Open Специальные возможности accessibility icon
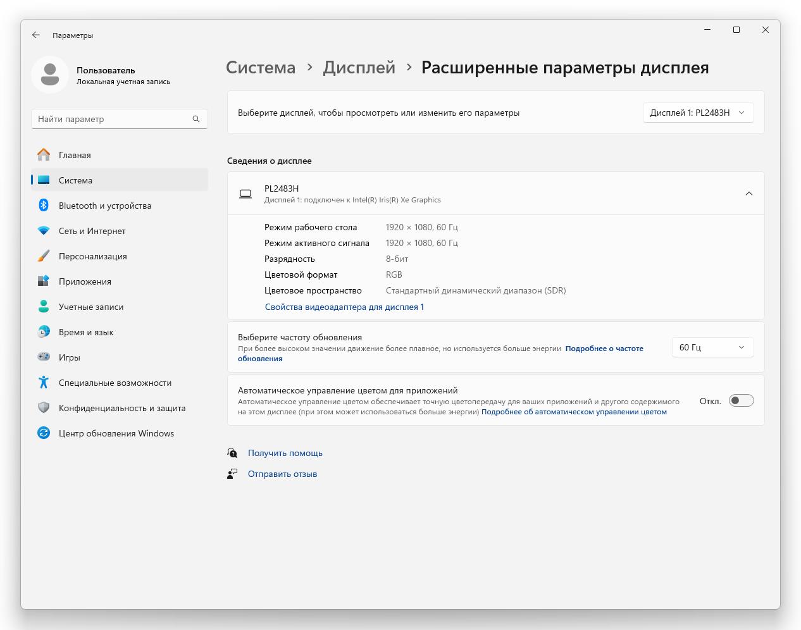The width and height of the screenshot is (801, 630). [44, 382]
